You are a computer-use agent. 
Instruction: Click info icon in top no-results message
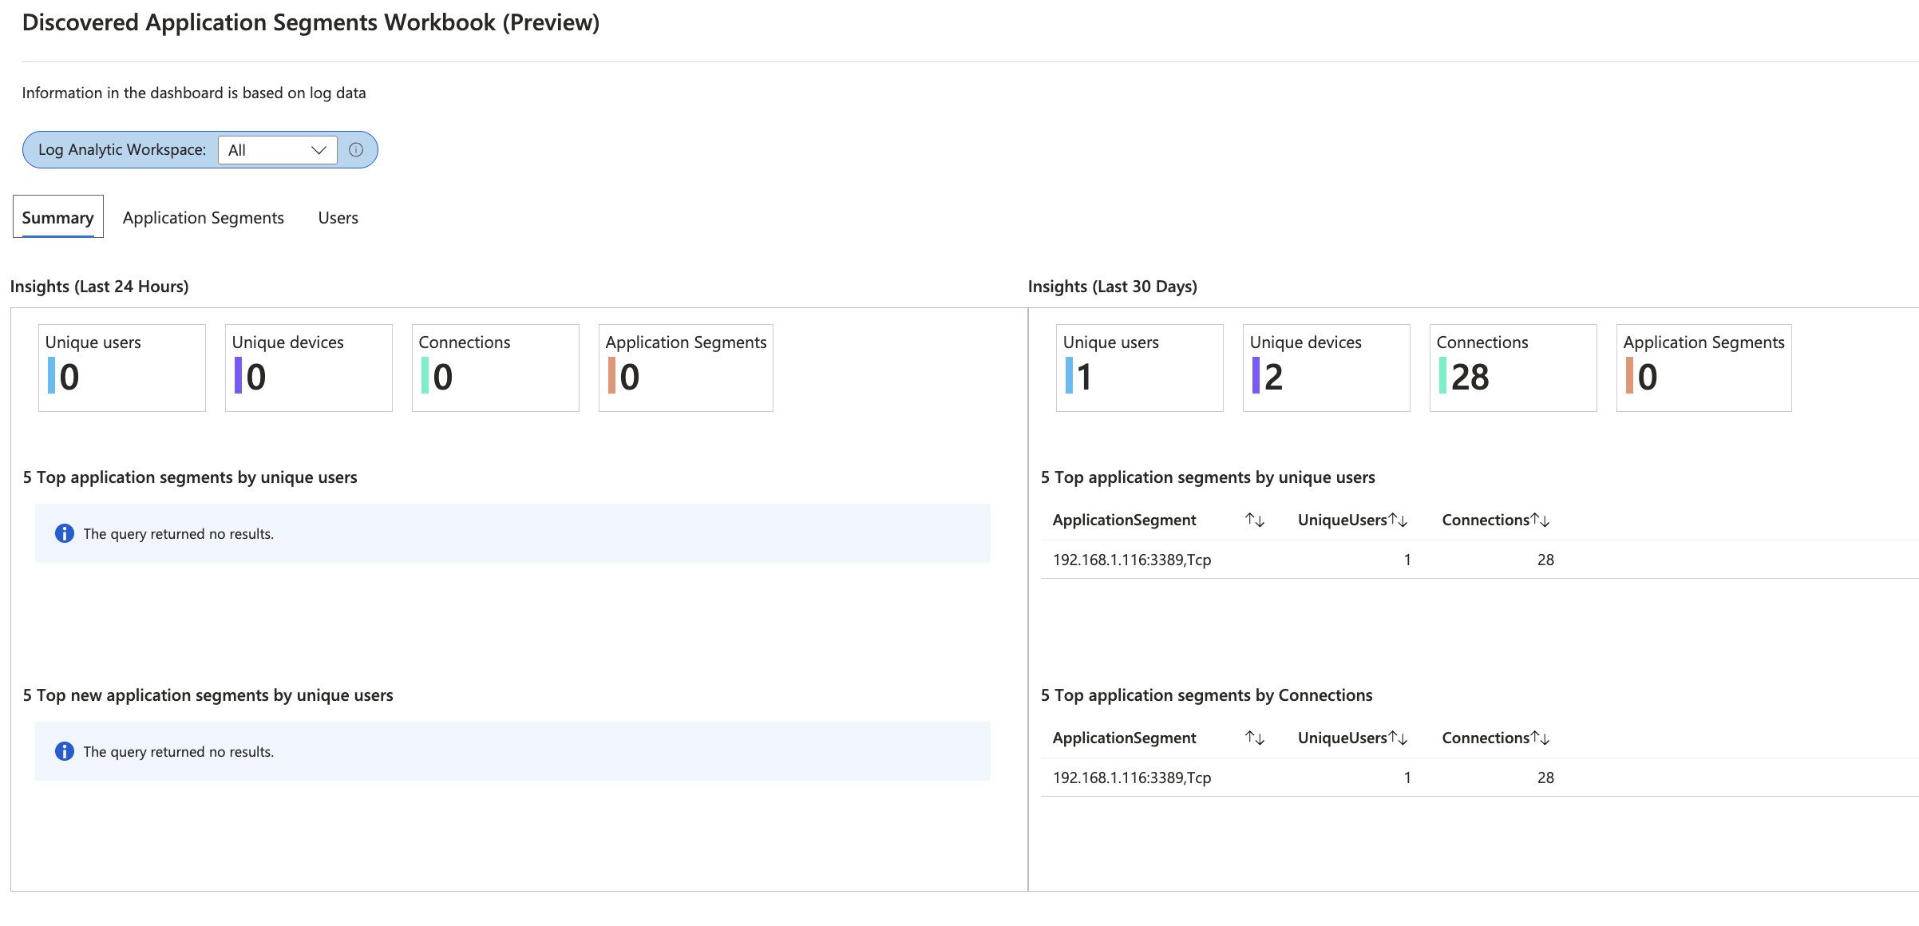pyautogui.click(x=65, y=533)
